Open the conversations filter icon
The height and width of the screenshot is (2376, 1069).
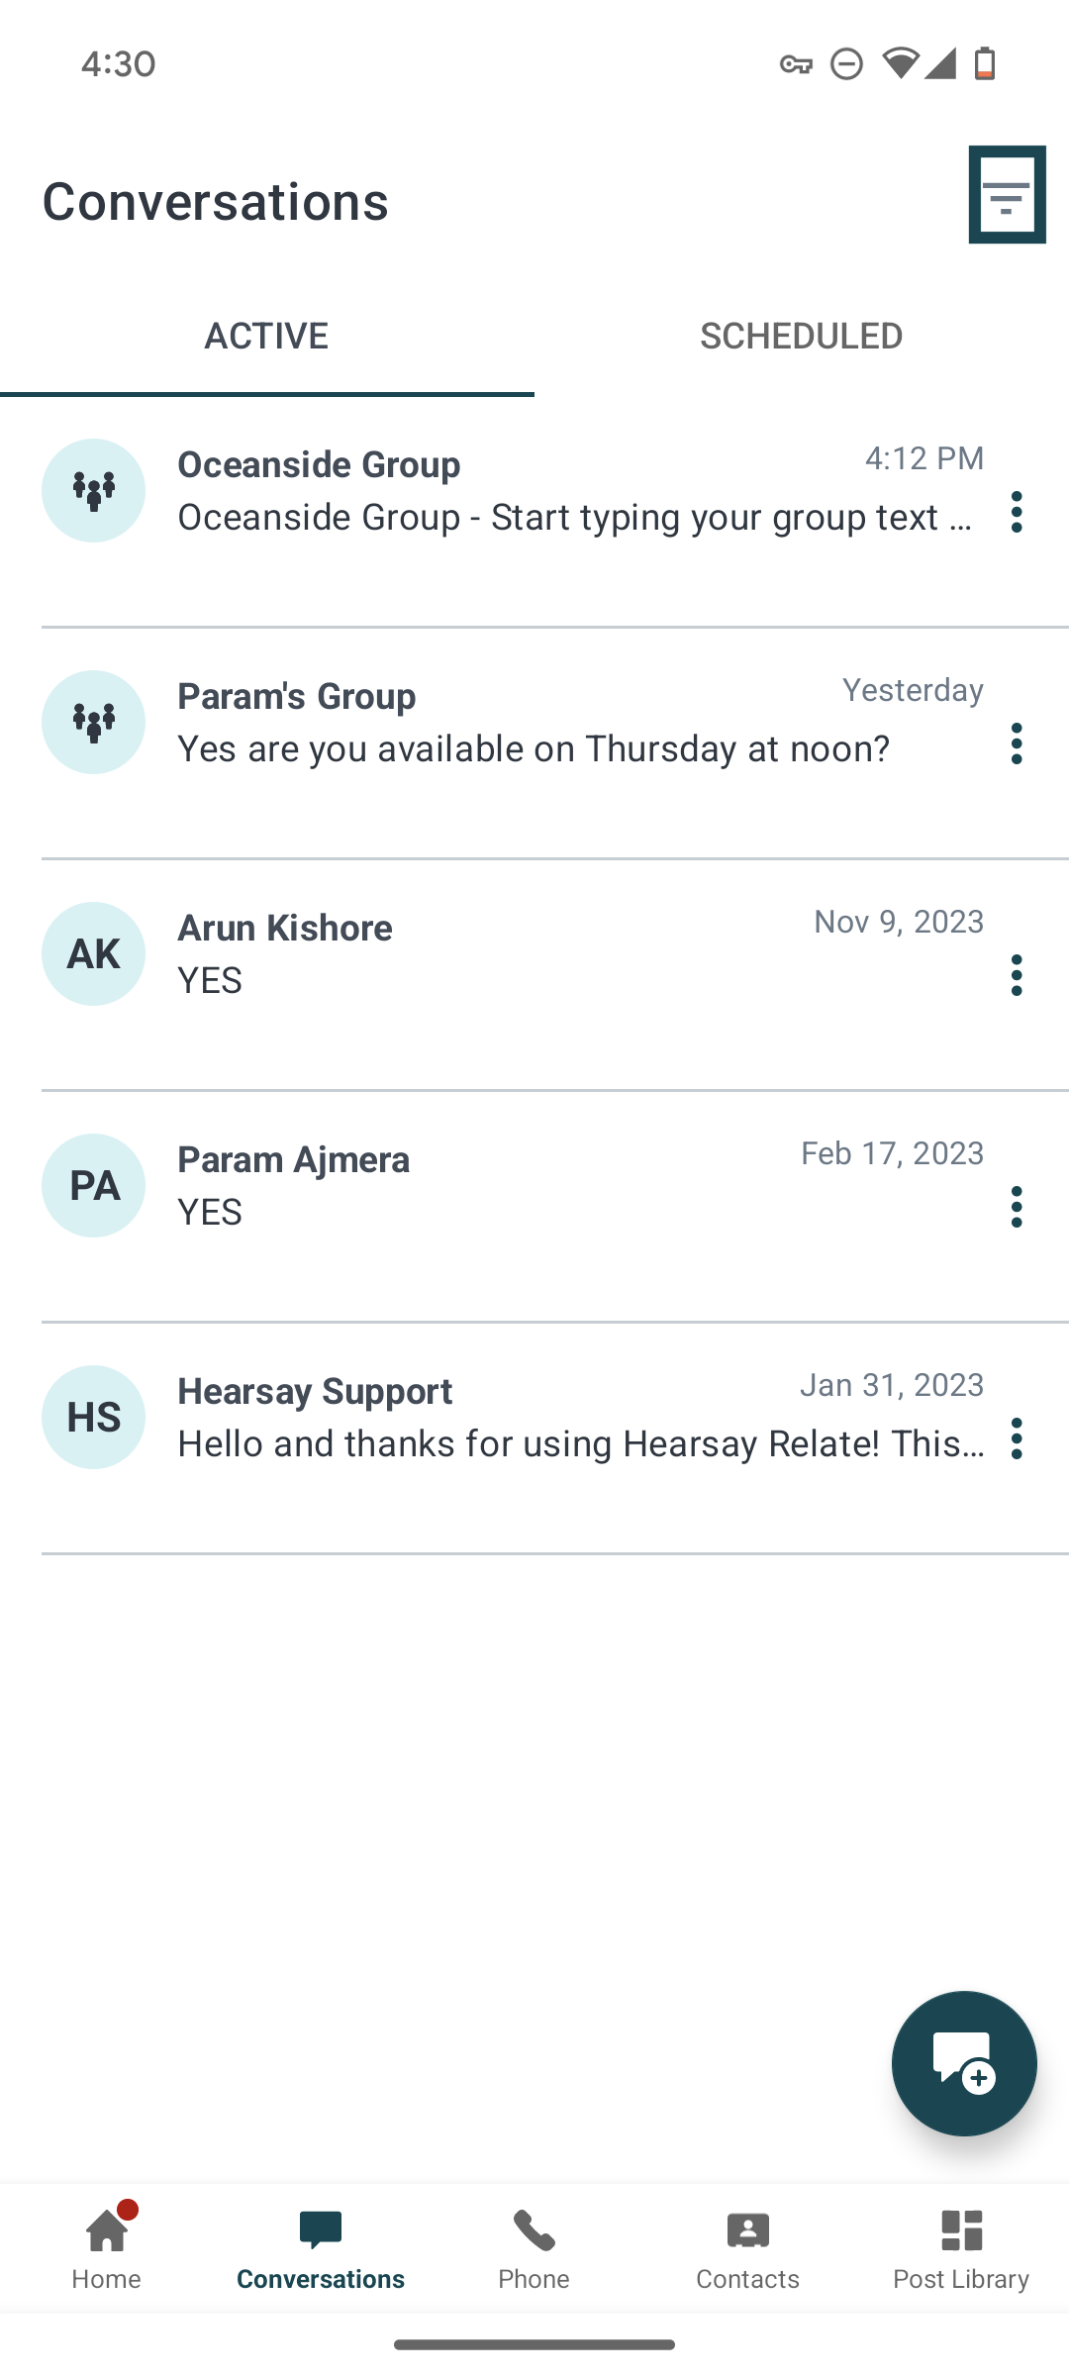pyautogui.click(x=1007, y=195)
